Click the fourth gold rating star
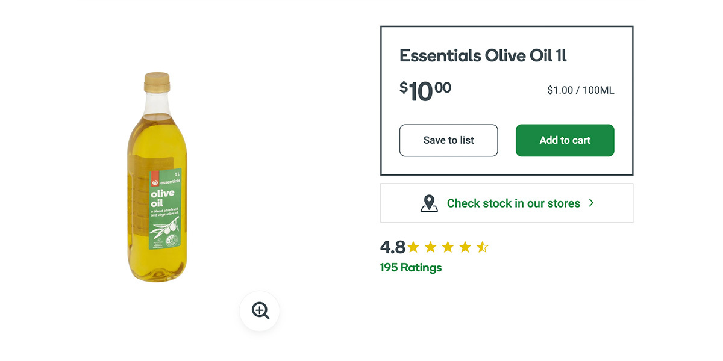The width and height of the screenshot is (723, 361). (465, 247)
